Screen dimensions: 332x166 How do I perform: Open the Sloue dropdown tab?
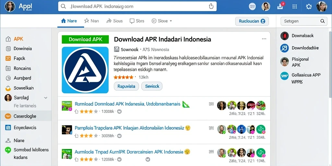[162, 21]
